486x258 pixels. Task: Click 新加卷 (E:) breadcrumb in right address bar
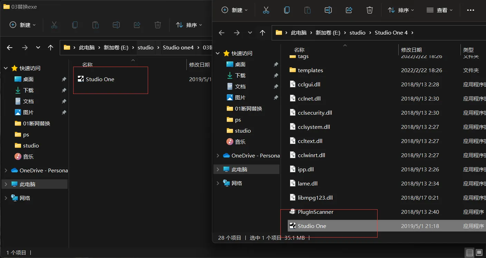click(328, 33)
